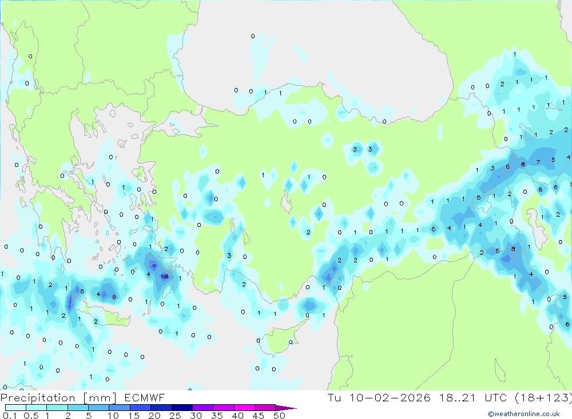Click the legend label '45'
The width and height of the screenshot is (572, 419).
tap(259, 416)
